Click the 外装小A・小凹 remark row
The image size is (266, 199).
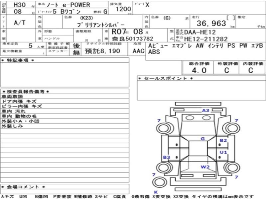point(65,121)
